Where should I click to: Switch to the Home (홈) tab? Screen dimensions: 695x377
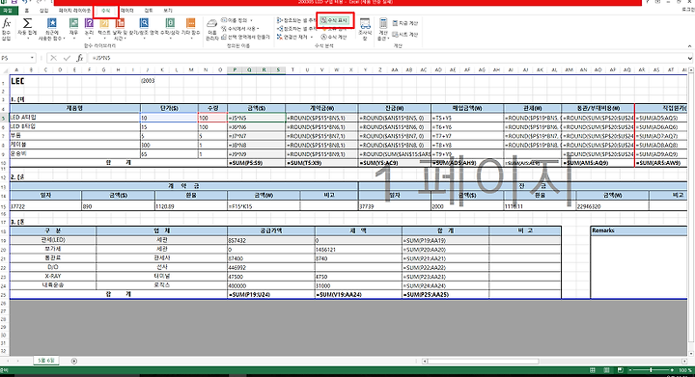pyautogui.click(x=27, y=11)
